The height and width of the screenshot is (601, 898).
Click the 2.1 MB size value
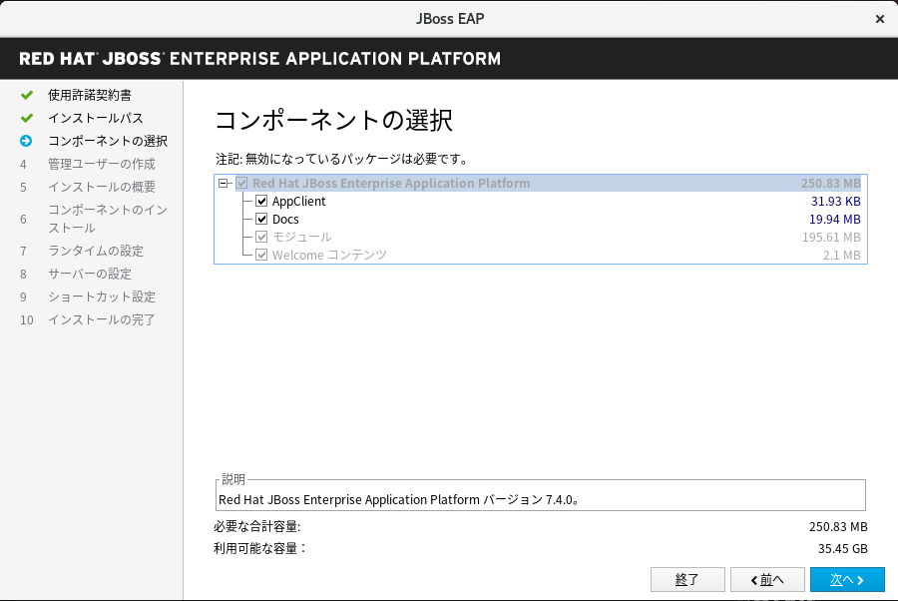click(x=842, y=255)
